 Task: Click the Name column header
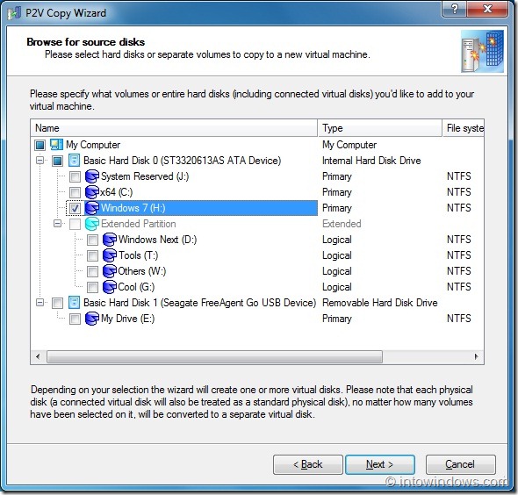[x=174, y=128]
